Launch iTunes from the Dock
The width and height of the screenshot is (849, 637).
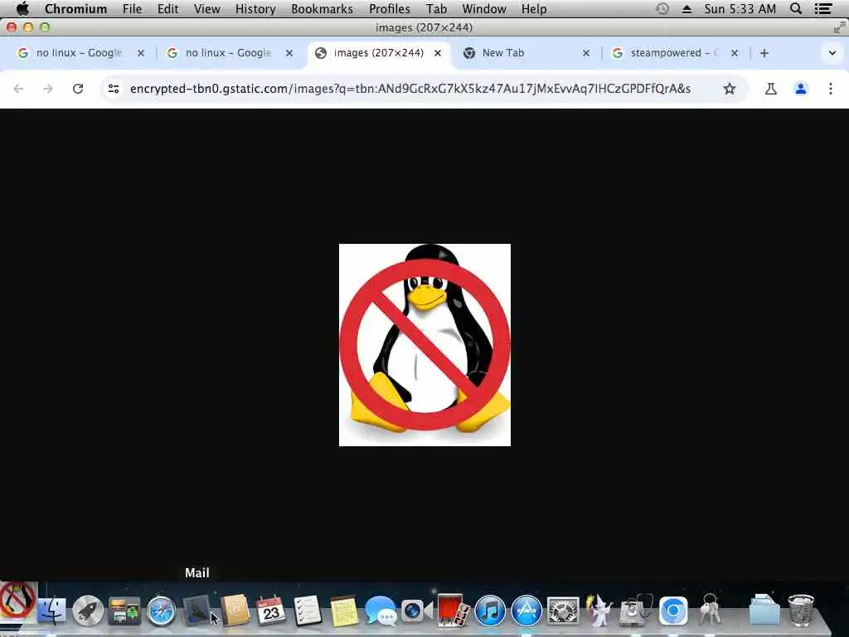pos(490,611)
